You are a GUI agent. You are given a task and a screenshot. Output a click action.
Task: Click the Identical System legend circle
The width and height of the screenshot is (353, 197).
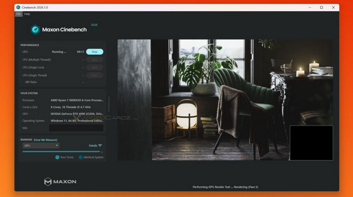80,157
